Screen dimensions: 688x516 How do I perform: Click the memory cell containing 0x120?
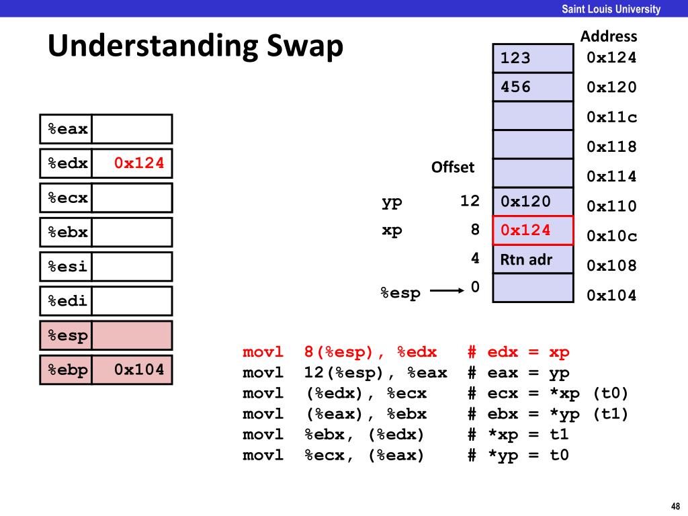point(533,202)
